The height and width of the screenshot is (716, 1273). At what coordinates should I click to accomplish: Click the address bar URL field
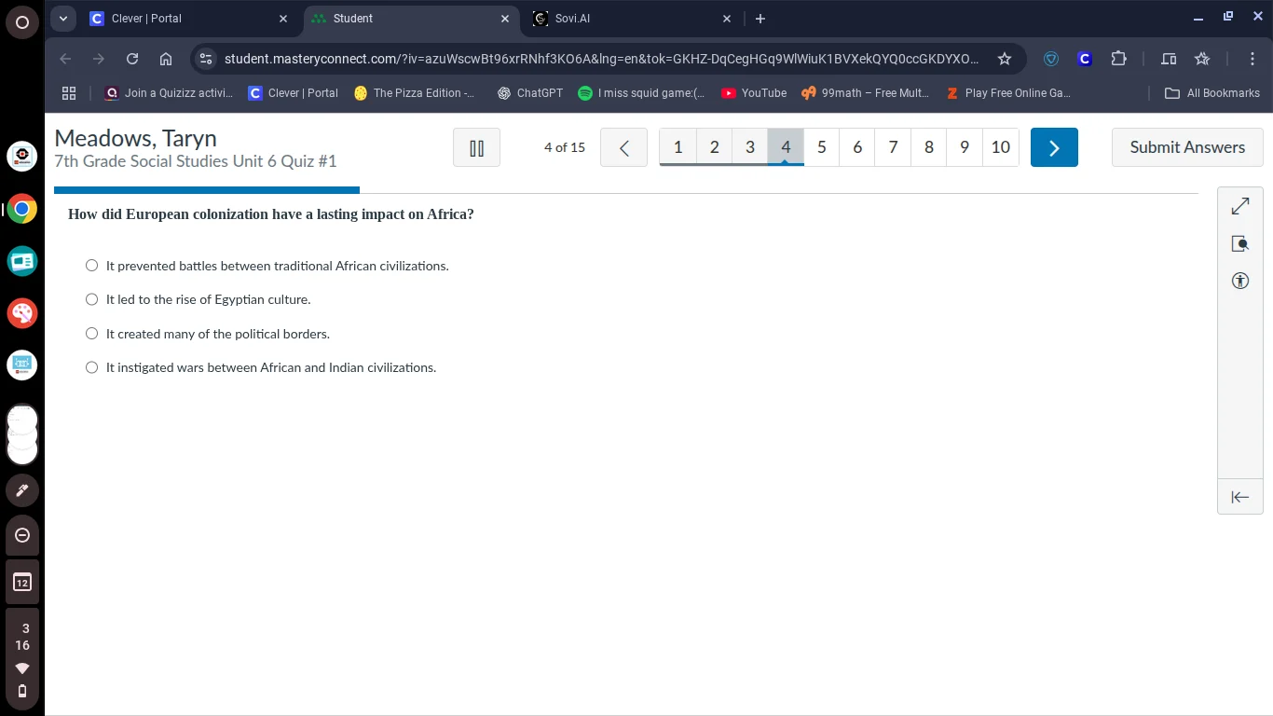[601, 59]
